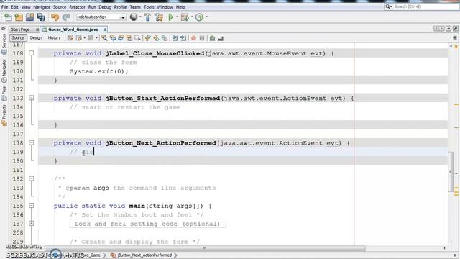Viewport: 460px width, 259px height.
Task: Click the Find Next Occurrence icon
Action: click(121, 38)
